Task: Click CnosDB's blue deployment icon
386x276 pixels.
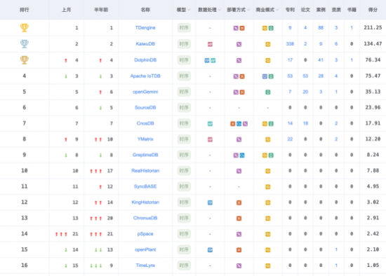Action: click(x=239, y=124)
